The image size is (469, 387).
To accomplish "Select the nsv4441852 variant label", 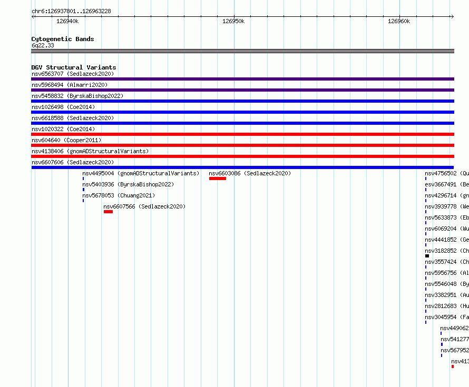I will (447, 240).
